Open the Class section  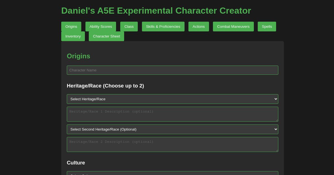coord(129,26)
